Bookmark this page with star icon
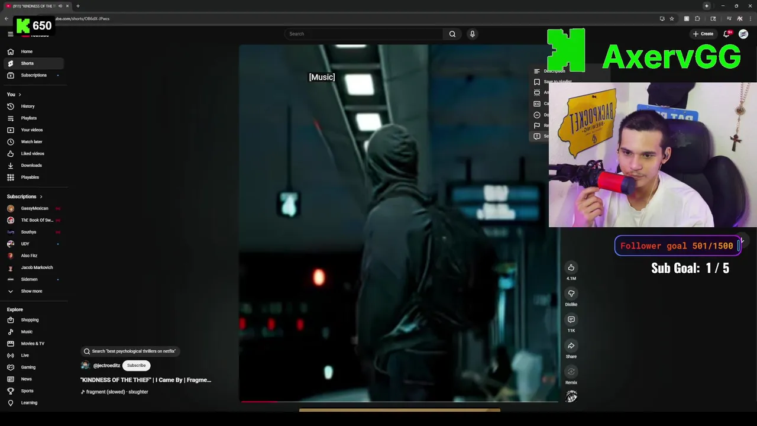 coord(672,18)
